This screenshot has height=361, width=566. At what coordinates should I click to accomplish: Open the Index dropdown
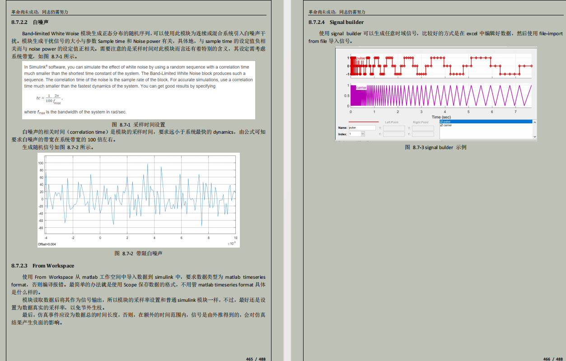tap(362, 134)
